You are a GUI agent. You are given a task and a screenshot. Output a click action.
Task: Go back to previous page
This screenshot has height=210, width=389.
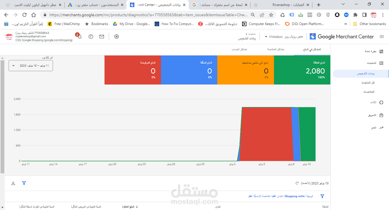6,15
